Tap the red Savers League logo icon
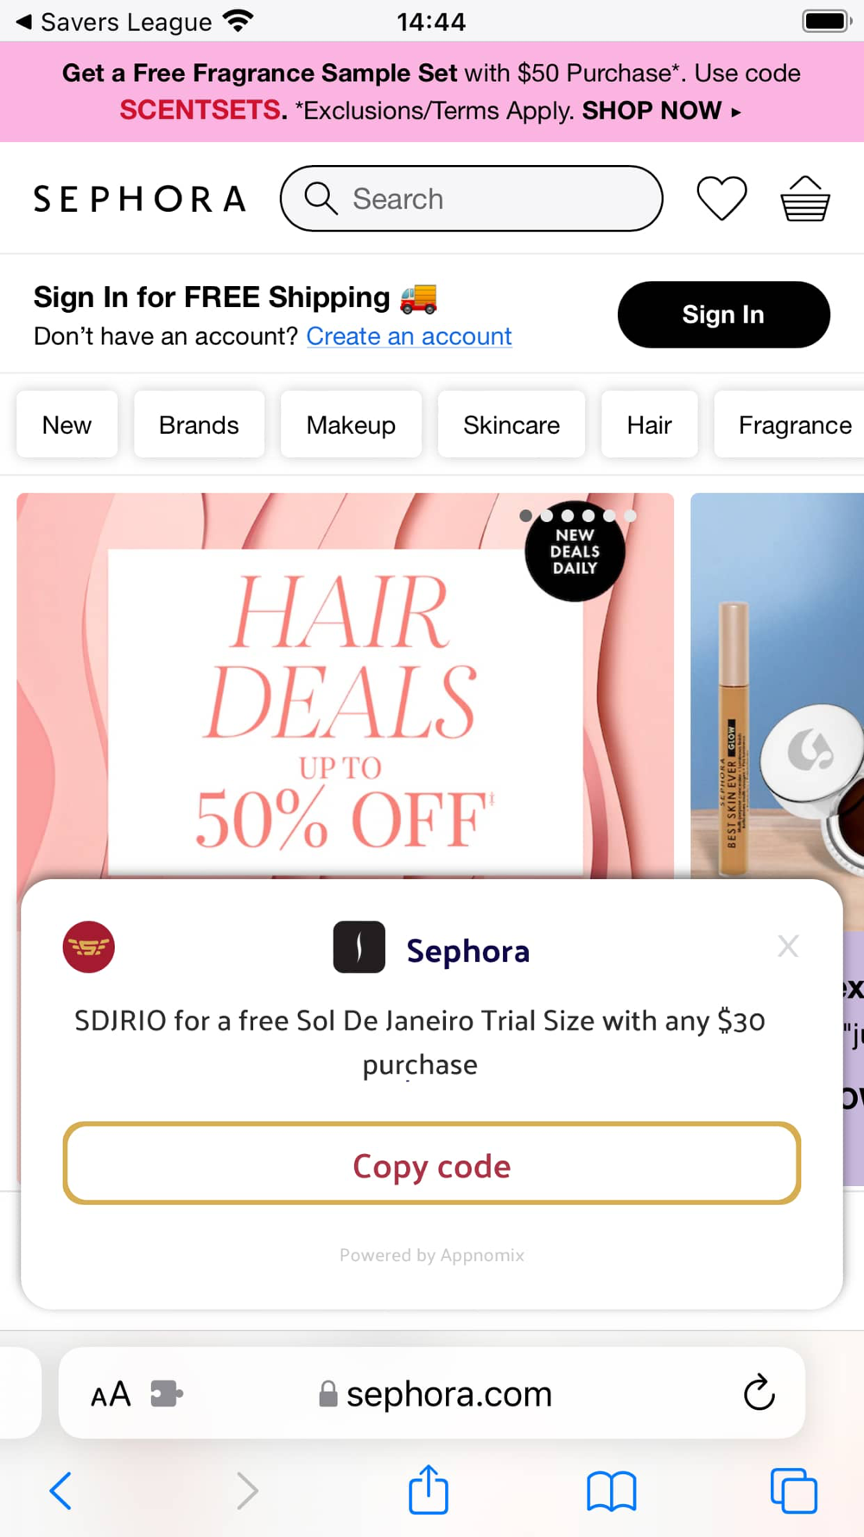This screenshot has width=864, height=1537. pyautogui.click(x=88, y=947)
